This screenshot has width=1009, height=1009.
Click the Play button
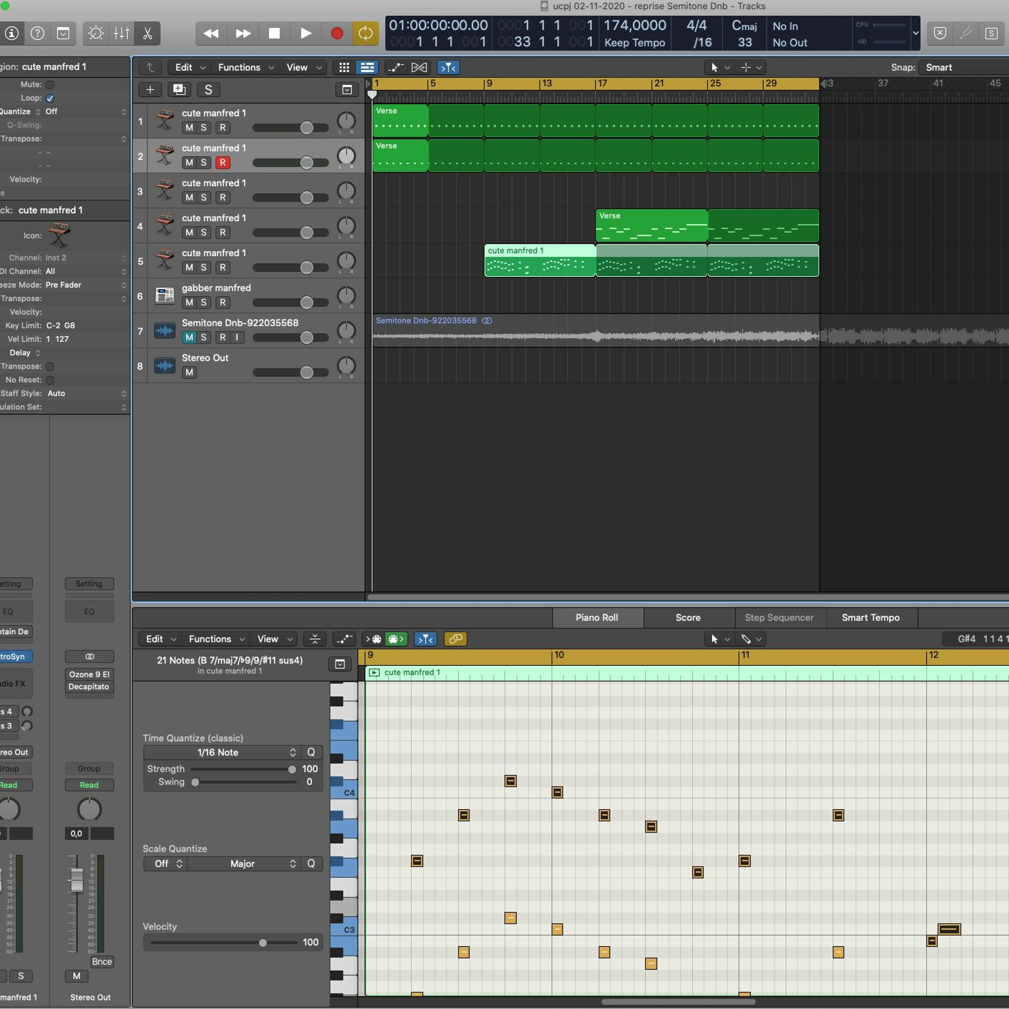coord(305,33)
